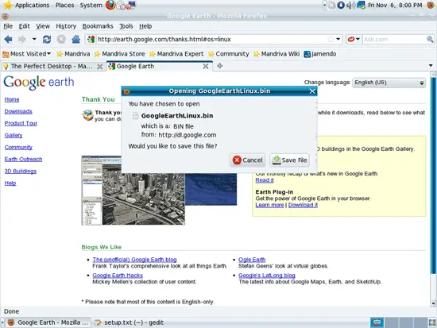Go to the Home page icon
Image resolution: width=437 pixels, height=328 pixels.
pos(75,39)
